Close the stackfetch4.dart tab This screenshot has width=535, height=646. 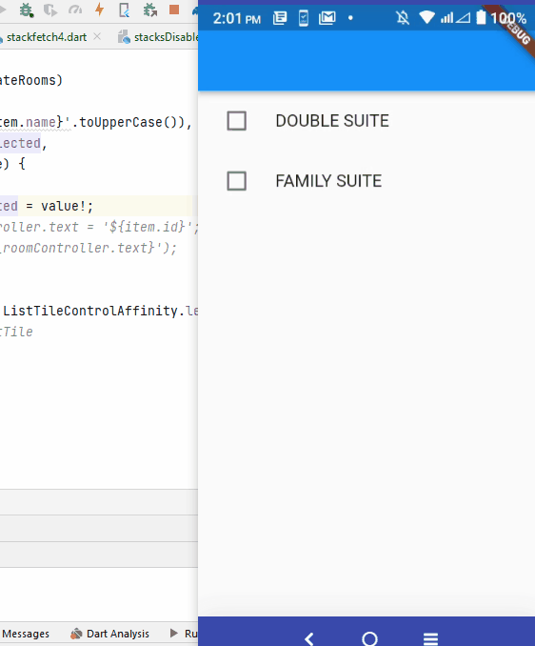click(97, 36)
